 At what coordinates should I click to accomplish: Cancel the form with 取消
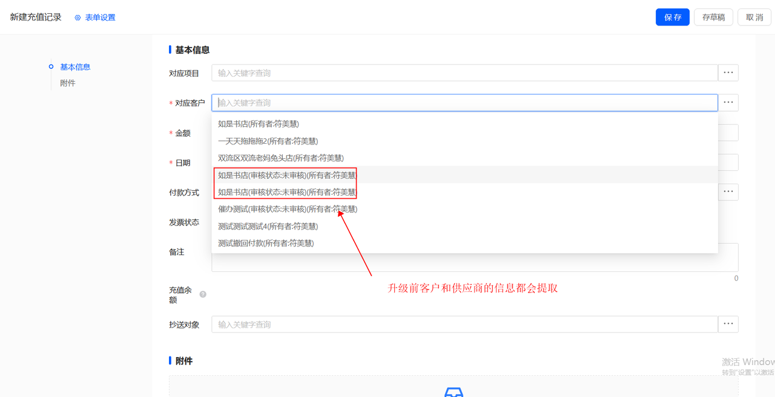(754, 17)
